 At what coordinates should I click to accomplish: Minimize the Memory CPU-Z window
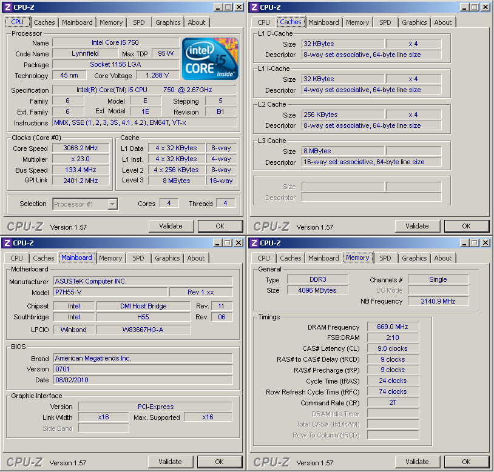[464, 243]
